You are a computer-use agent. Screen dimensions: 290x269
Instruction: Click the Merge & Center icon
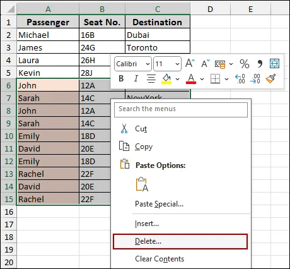click(x=274, y=64)
